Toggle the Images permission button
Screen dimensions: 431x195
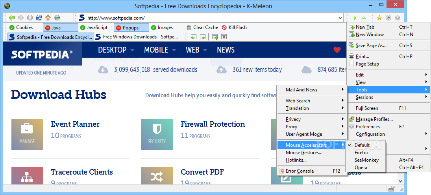pyautogui.click(x=162, y=27)
